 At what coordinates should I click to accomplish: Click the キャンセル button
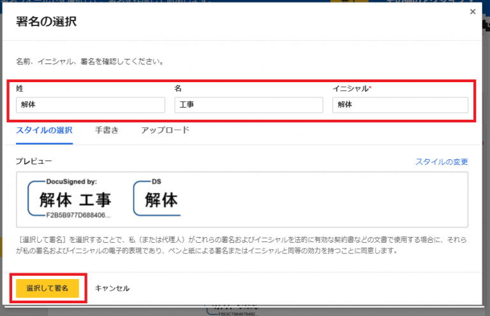pyautogui.click(x=112, y=288)
